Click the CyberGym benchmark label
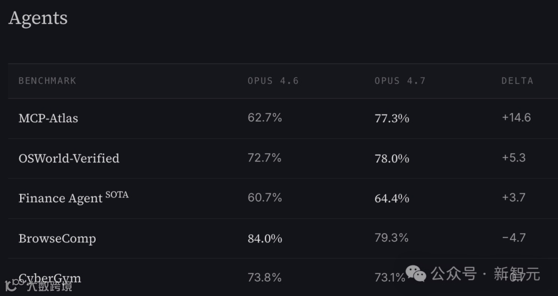This screenshot has height=296, width=558. pyautogui.click(x=50, y=278)
